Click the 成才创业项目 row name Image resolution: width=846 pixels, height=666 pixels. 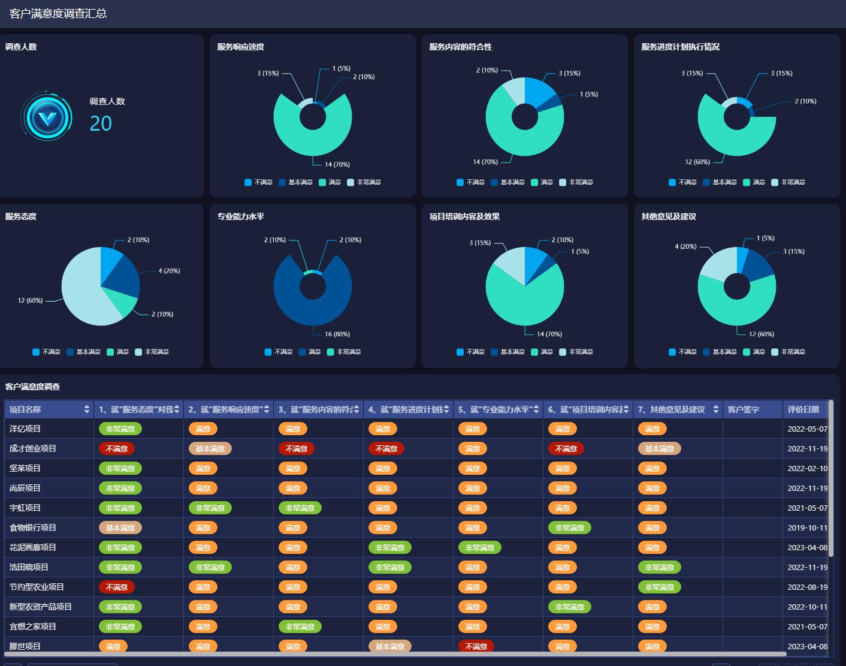click(33, 448)
